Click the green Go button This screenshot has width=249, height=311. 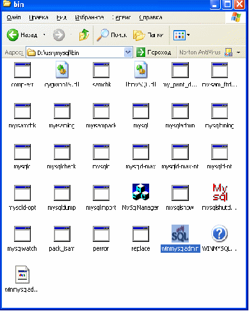[154, 52]
